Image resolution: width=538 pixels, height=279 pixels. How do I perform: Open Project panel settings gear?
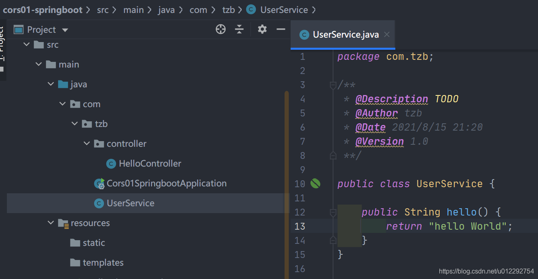(x=262, y=29)
